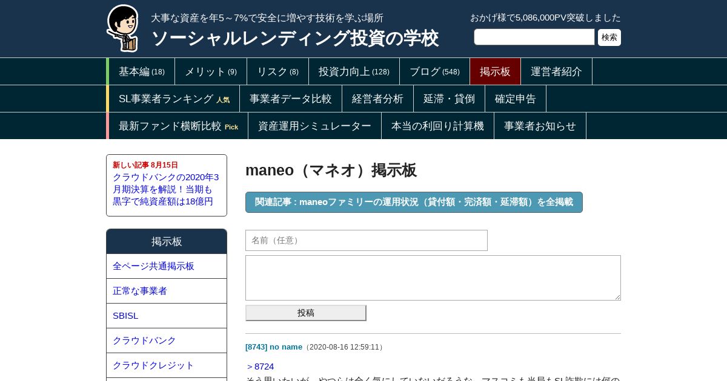This screenshot has height=381, width=727.
Task: Open クラウドクレジット sidebar link
Action: [167, 365]
